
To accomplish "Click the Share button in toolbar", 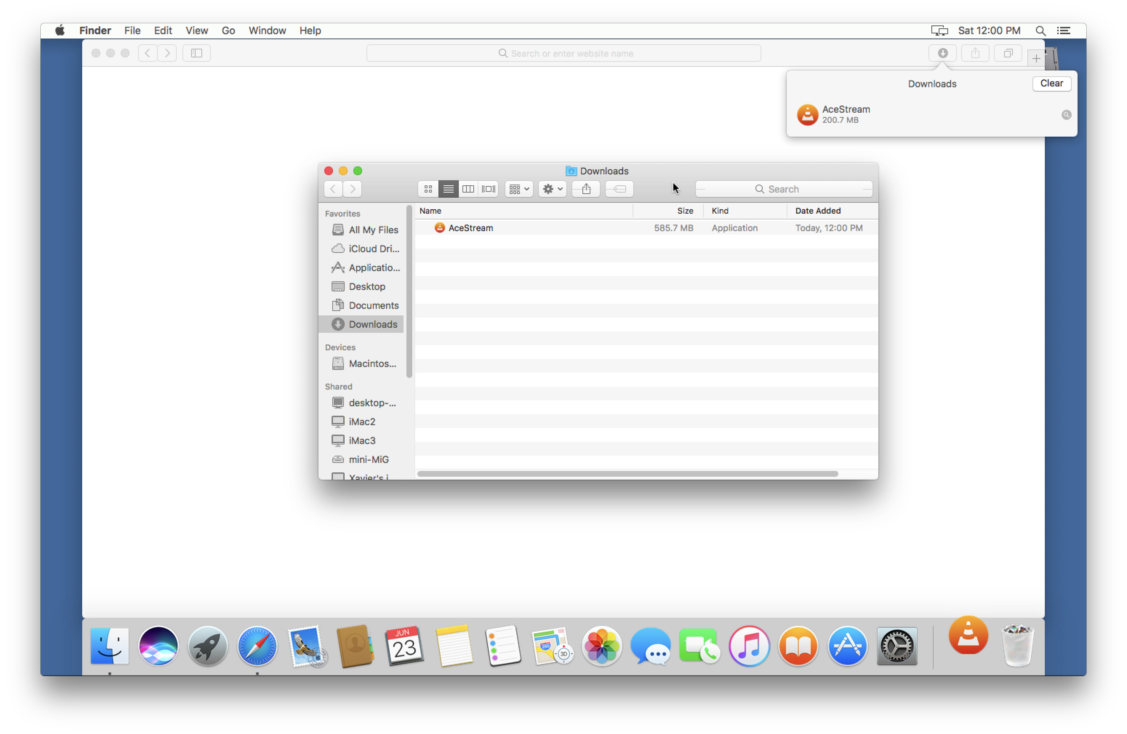I will [586, 189].
